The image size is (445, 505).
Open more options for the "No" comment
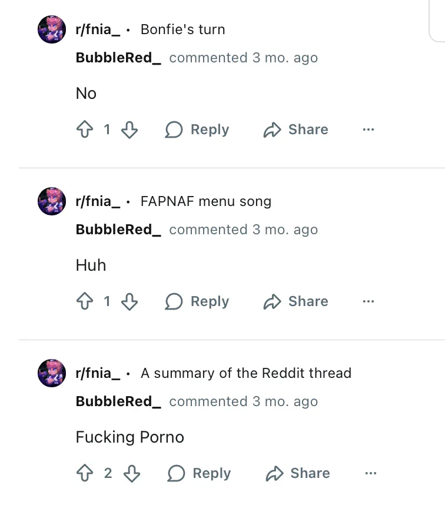[x=368, y=129]
